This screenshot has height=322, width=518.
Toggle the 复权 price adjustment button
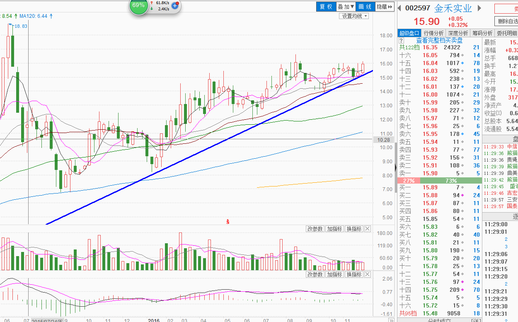(x=326, y=7)
